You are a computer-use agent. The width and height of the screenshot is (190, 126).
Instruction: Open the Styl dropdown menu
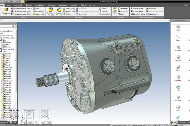tap(187, 5)
